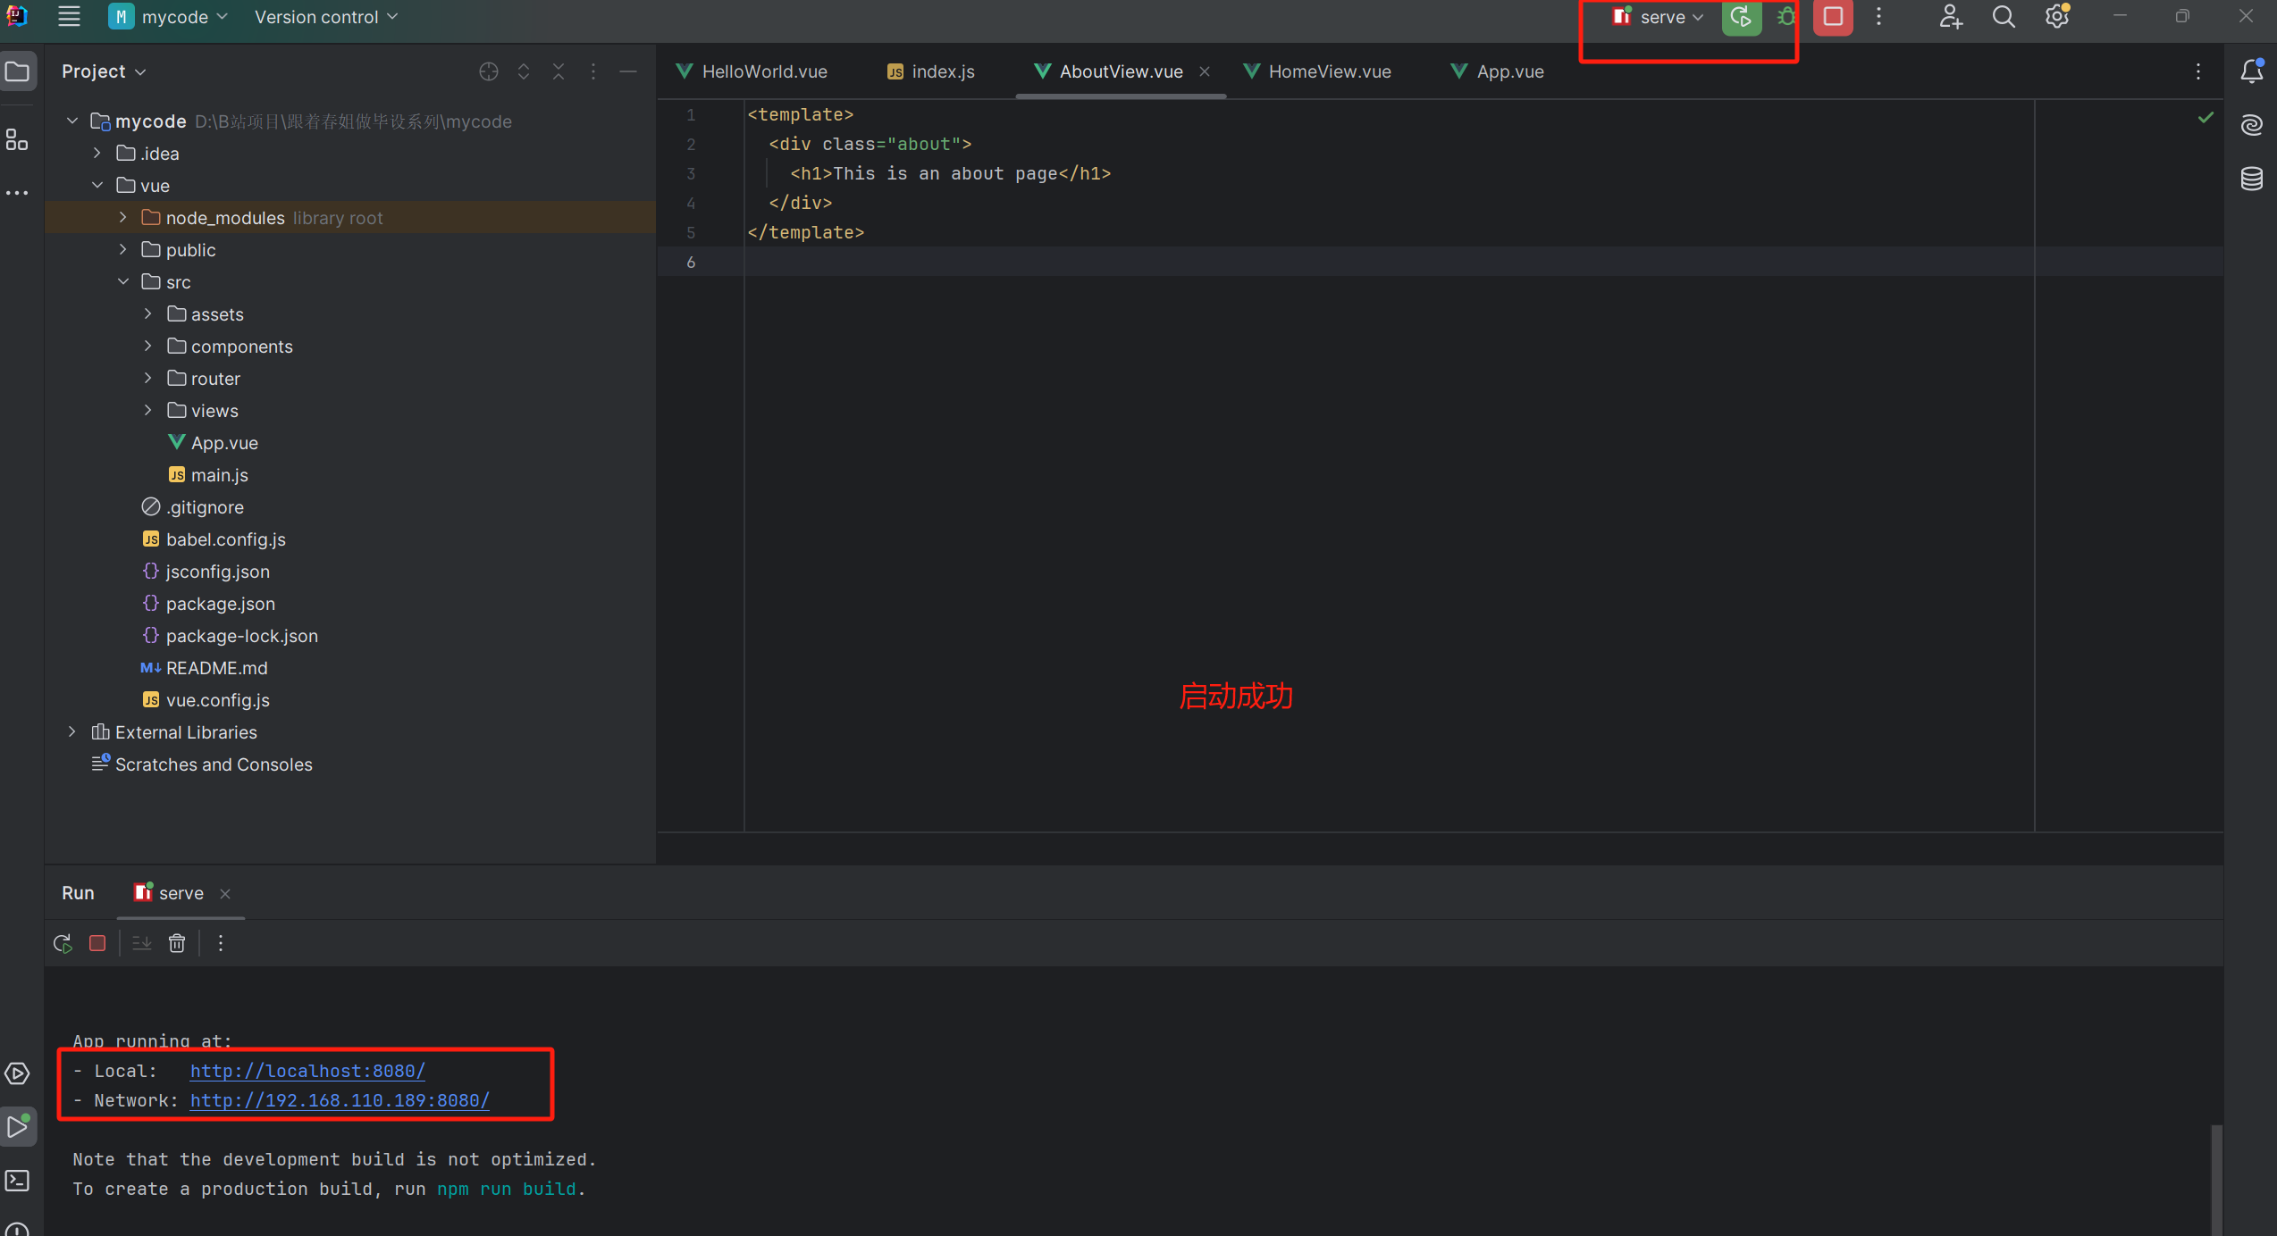This screenshot has height=1236, width=2277.
Task: Open more run actions menu in title bar
Action: pos(1878,17)
